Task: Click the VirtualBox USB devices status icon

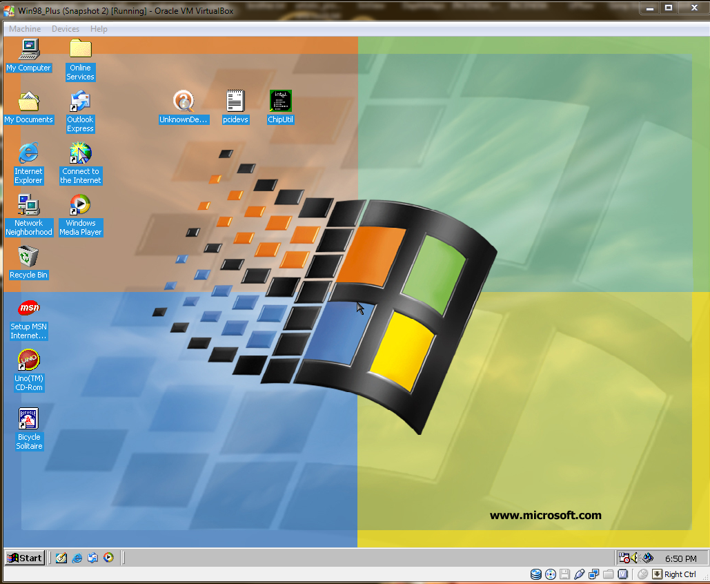Action: pos(579,574)
